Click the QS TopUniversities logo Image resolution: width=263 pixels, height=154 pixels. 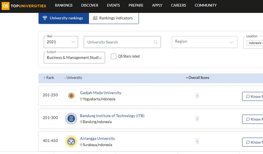[x=24, y=6]
